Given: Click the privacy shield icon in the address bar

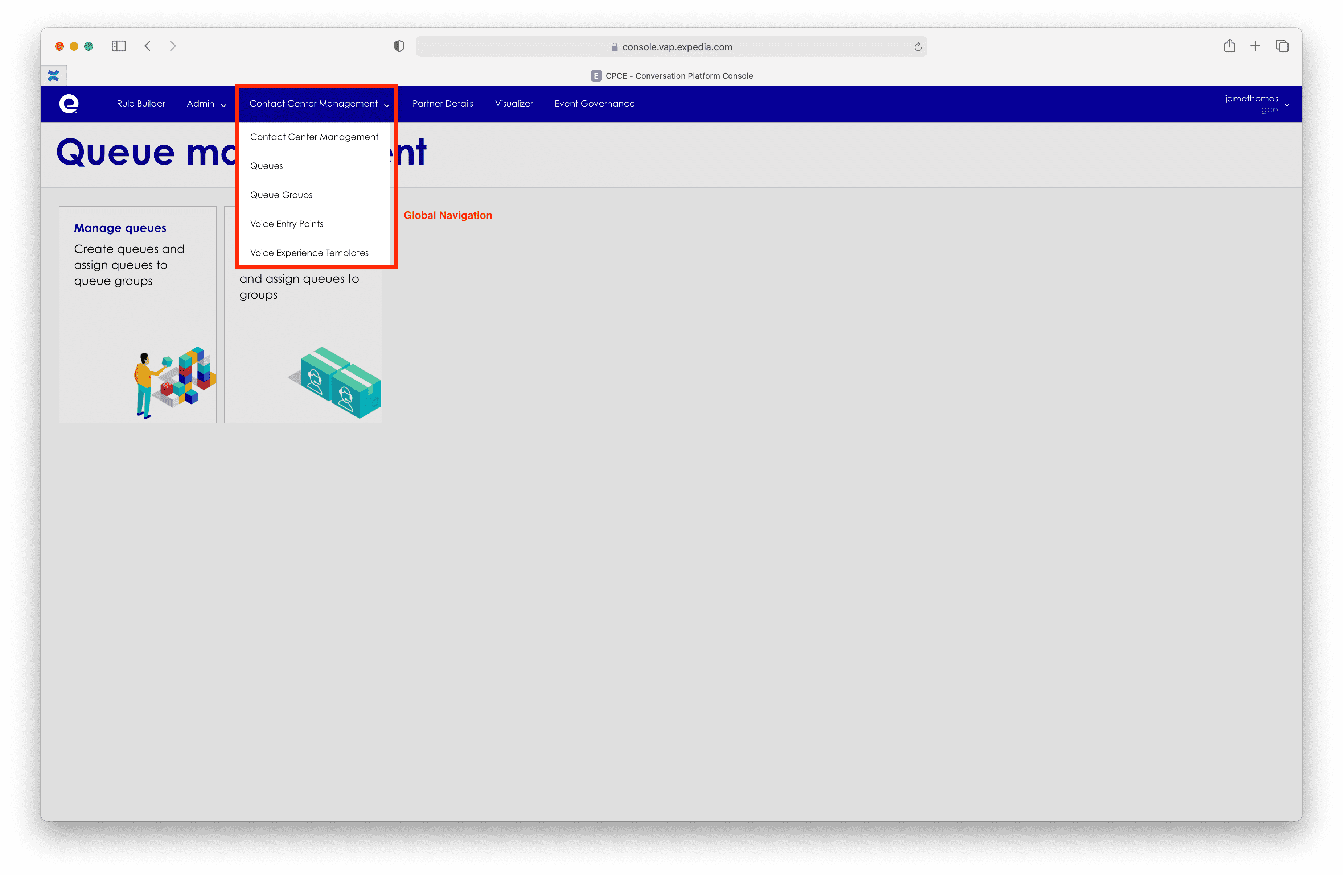Looking at the screenshot, I should 399,46.
